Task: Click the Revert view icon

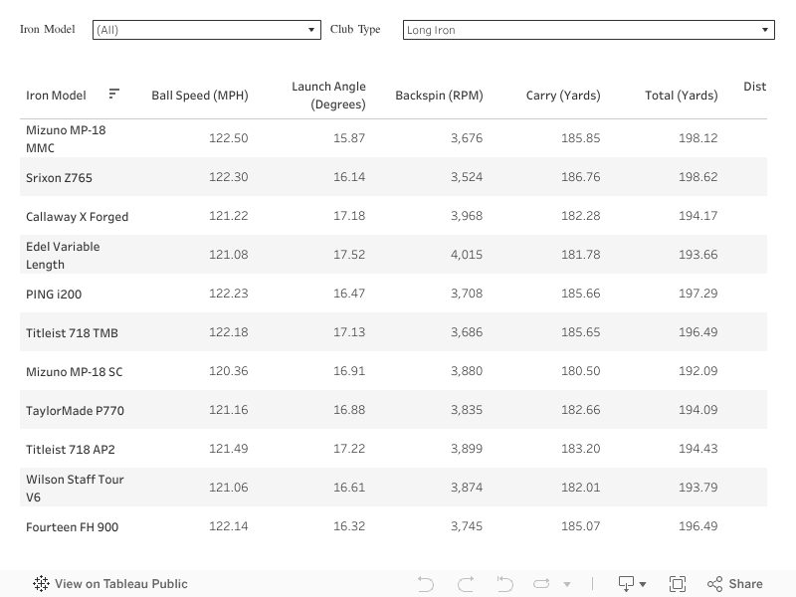Action: point(504,584)
